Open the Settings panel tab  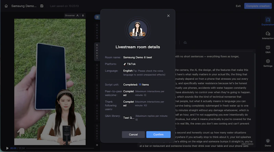268,63
